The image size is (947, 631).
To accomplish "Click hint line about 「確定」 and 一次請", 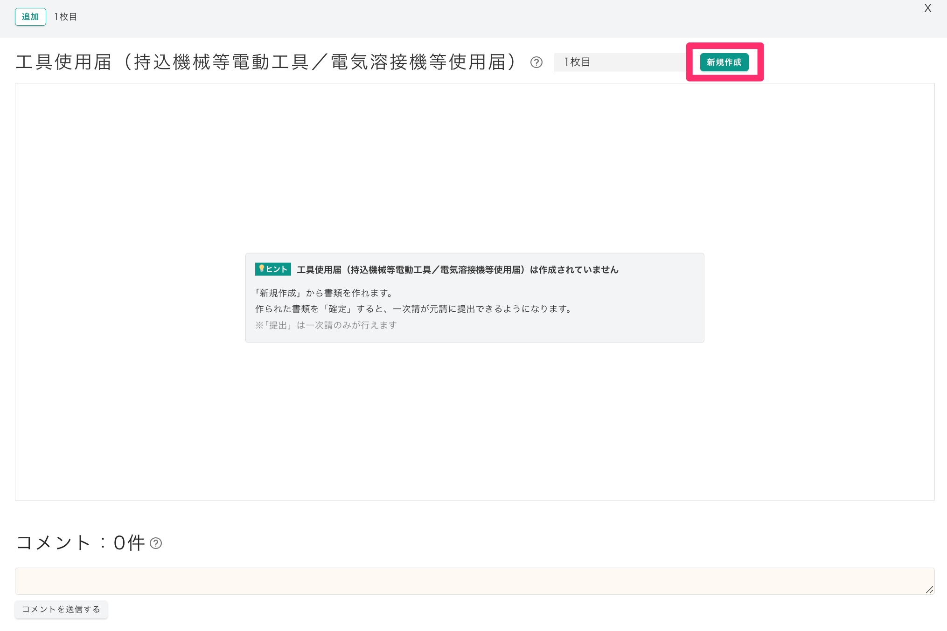I will (413, 309).
